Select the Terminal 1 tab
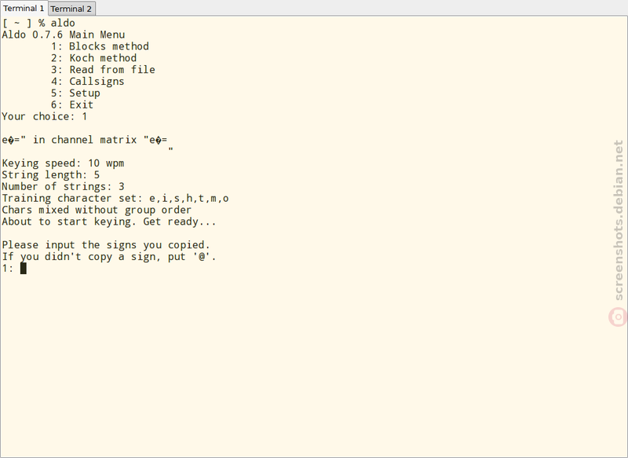 click(x=24, y=8)
